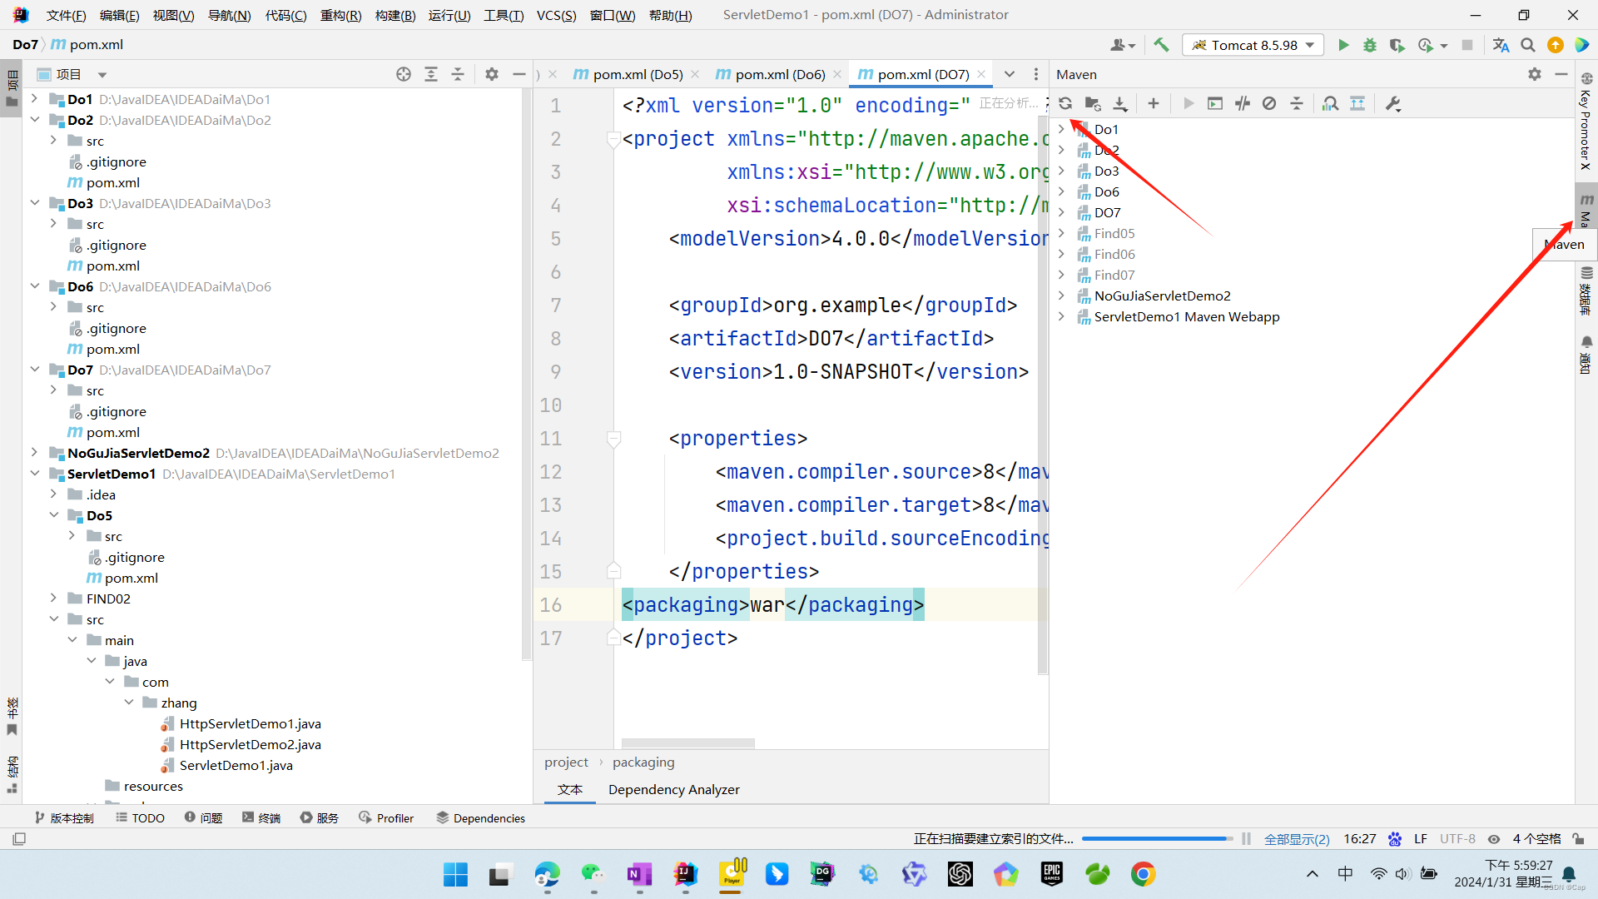This screenshot has width=1598, height=899.
Task: Collapse all in Maven toolbar
Action: 1297,104
